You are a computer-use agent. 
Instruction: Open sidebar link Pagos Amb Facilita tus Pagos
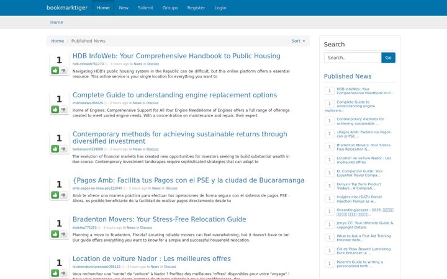pos(363,134)
